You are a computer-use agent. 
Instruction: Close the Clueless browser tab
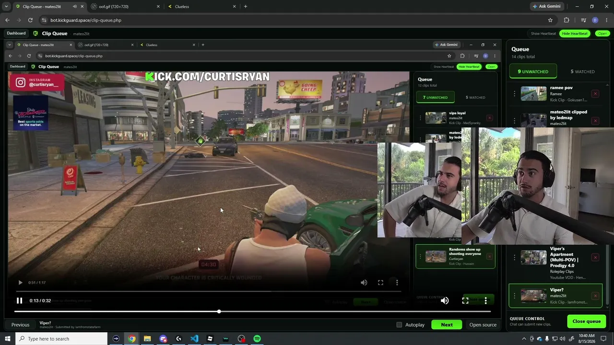234,7
